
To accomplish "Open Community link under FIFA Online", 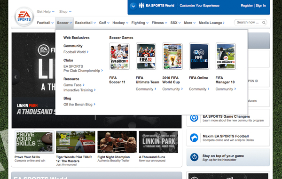I will pyautogui.click(x=199, y=89).
